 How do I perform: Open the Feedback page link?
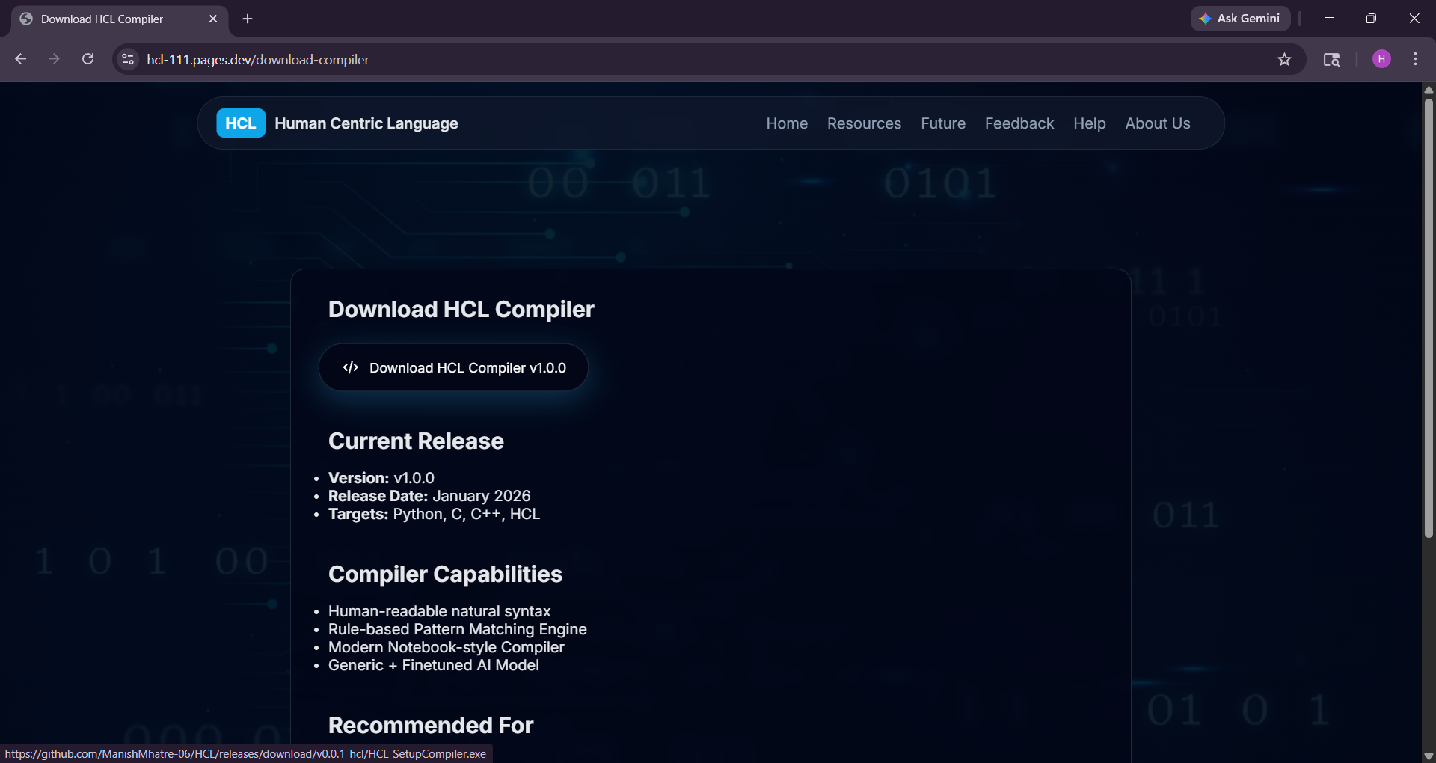pos(1019,123)
